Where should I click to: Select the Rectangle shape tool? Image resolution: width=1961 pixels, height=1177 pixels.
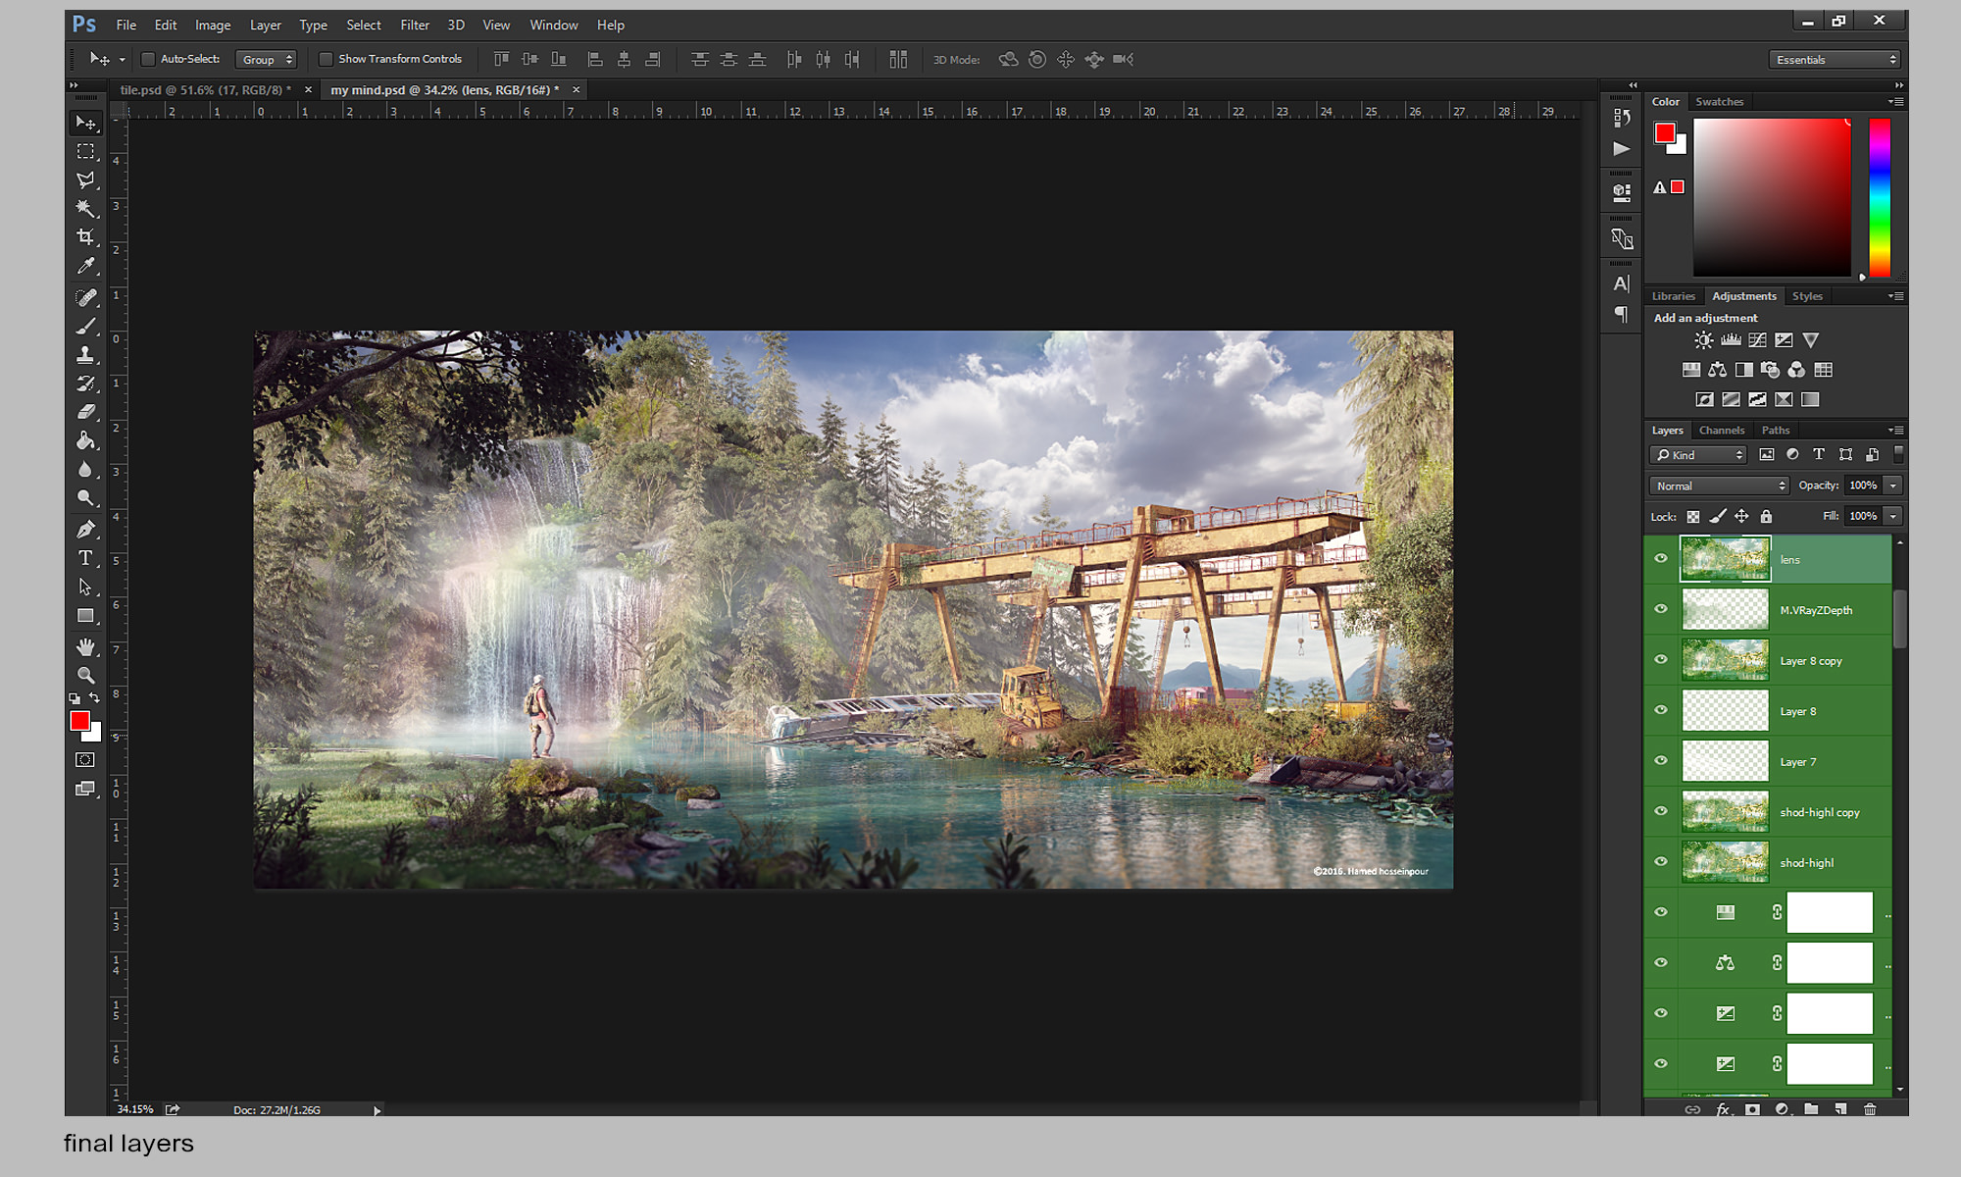pos(86,616)
